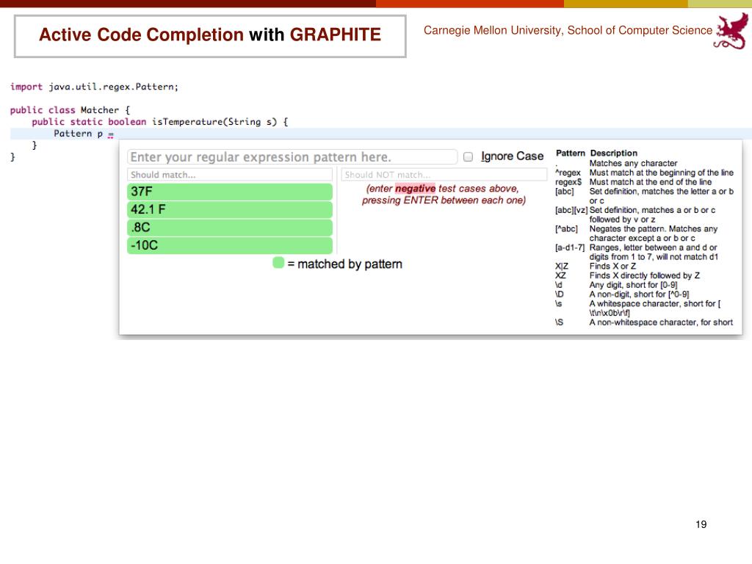
Task: Click the 'Carnegie Mellon University, School of Computer Science' text
Action: pos(568,30)
